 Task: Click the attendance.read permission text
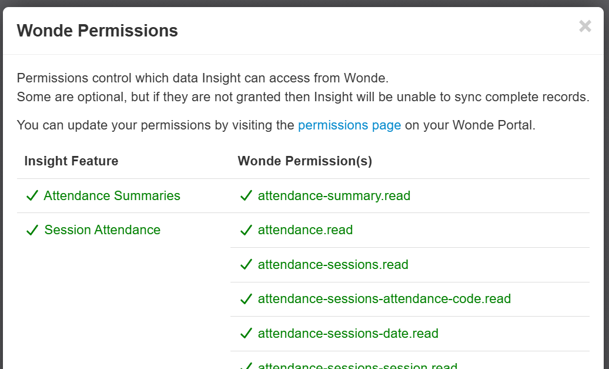coord(305,230)
